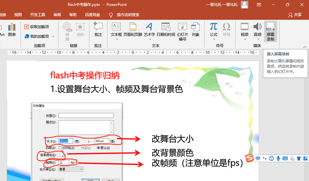Viewport: 309px width, 181px height.
Task: Click the 操作说明搜索 search box
Action: 128,15
